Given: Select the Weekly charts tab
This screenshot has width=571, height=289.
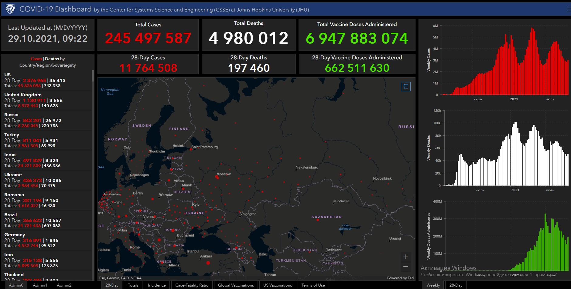Looking at the screenshot, I should coord(433,285).
